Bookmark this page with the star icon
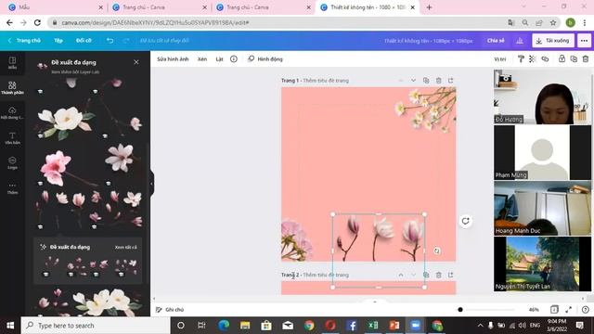The width and height of the screenshot is (594, 334). (553, 22)
